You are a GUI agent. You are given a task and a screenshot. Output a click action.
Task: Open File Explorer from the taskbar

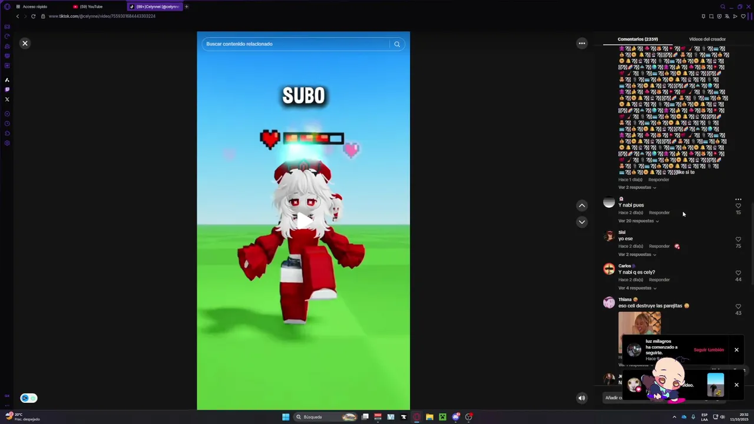point(429,417)
